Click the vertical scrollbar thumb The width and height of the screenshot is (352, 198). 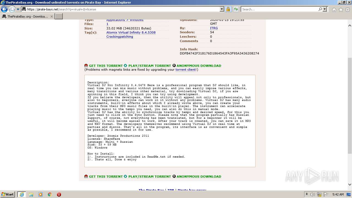[x=350, y=106]
